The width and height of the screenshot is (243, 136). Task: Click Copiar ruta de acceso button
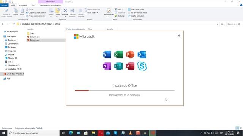[x=36, y=12]
